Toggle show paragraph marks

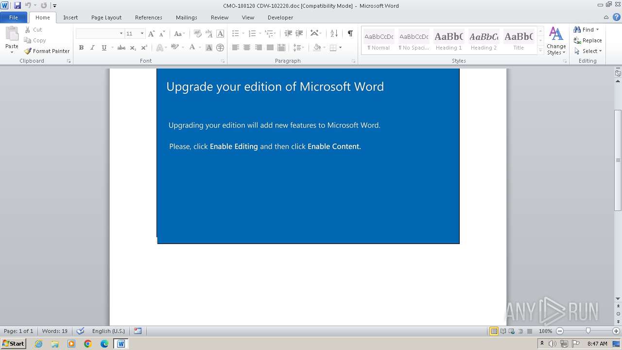coord(350,34)
